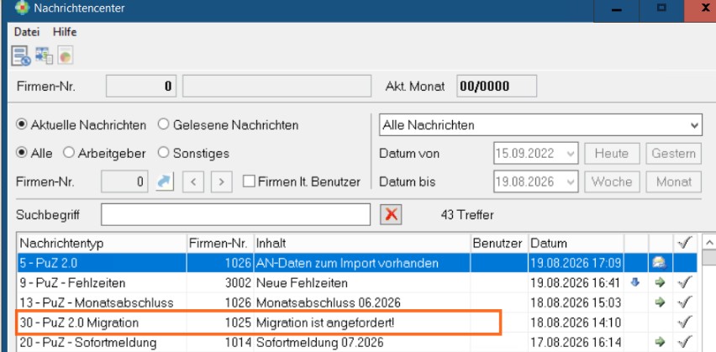Viewport: 716px width, 352px height.
Task: Open the Alle Nachrichten dropdown
Action: point(540,124)
